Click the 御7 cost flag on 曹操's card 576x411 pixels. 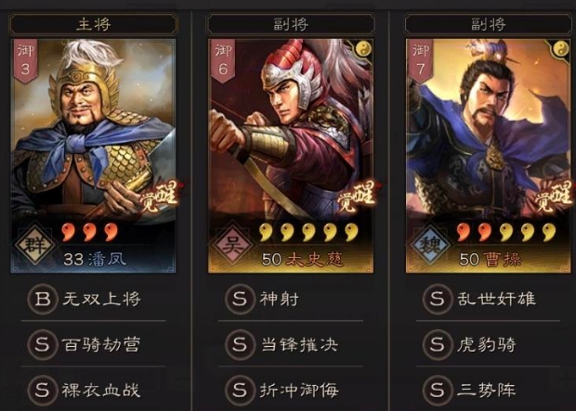pyautogui.click(x=421, y=61)
